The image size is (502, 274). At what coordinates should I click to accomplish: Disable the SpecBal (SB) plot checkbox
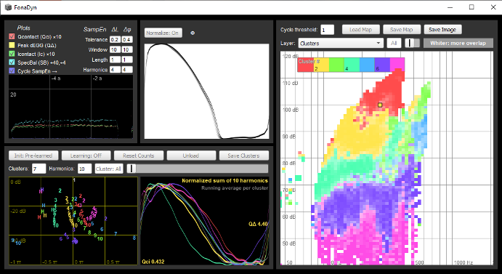click(12, 63)
